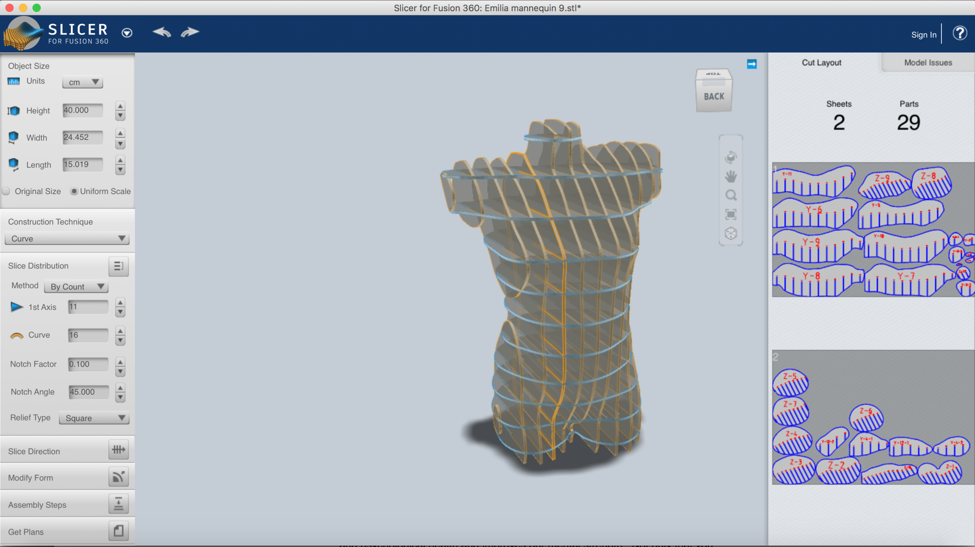
Task: Toggle the perspective view cube icon
Action: pyautogui.click(x=730, y=233)
